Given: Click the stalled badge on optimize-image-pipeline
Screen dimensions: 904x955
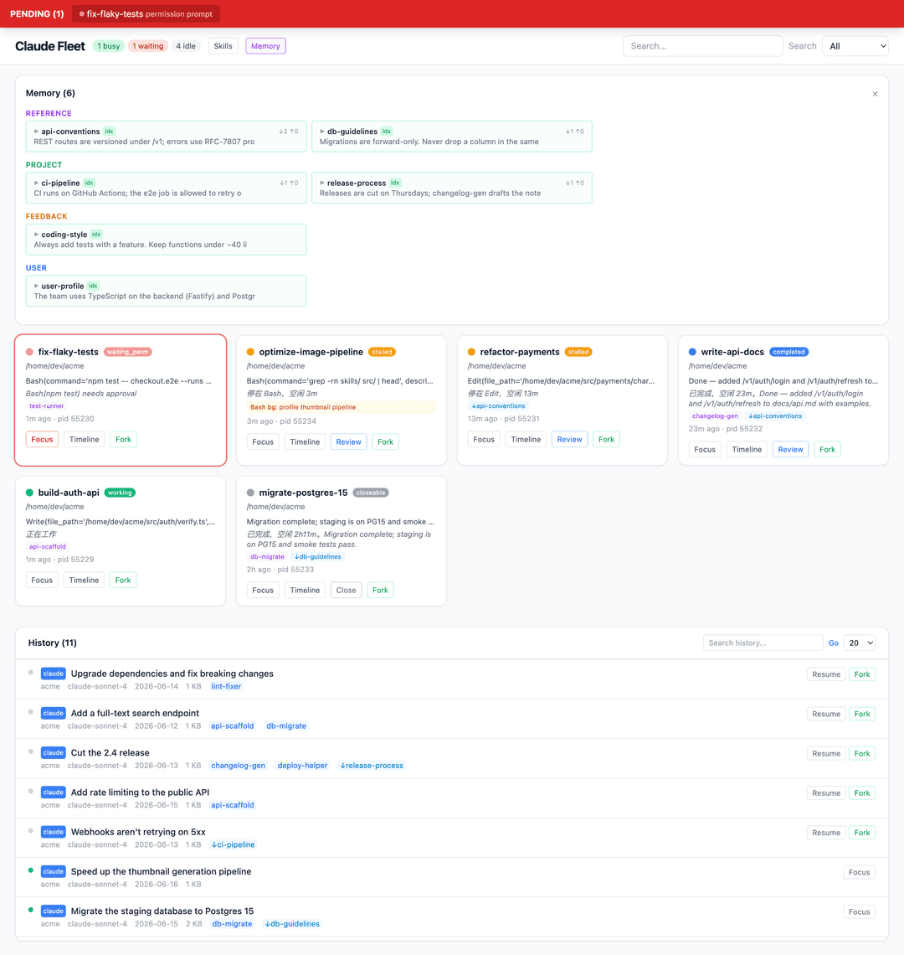Looking at the screenshot, I should [x=382, y=352].
